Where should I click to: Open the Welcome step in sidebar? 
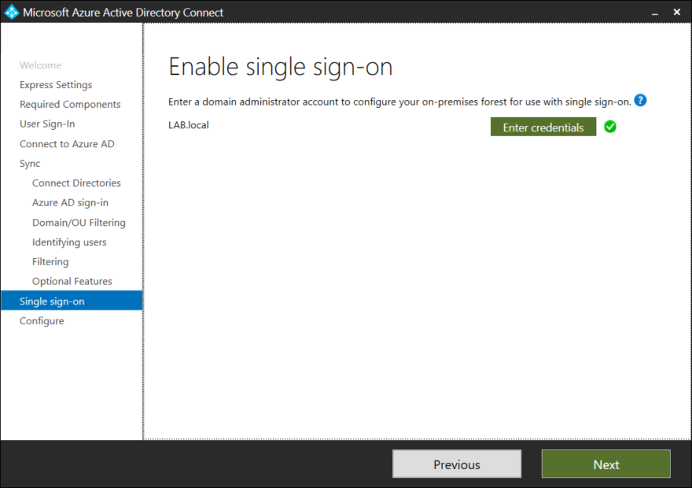(41, 65)
